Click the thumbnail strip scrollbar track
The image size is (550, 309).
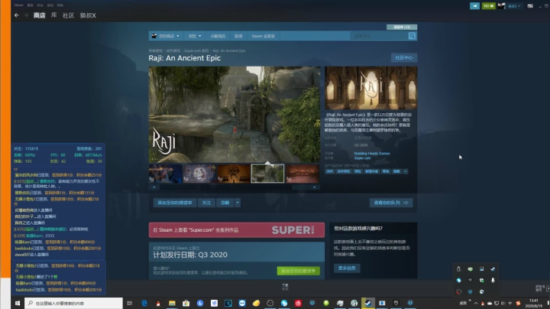click(x=235, y=187)
